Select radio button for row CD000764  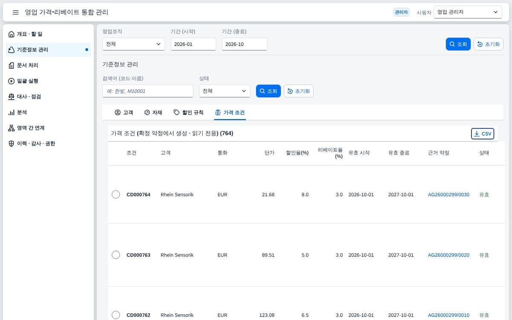click(x=116, y=195)
